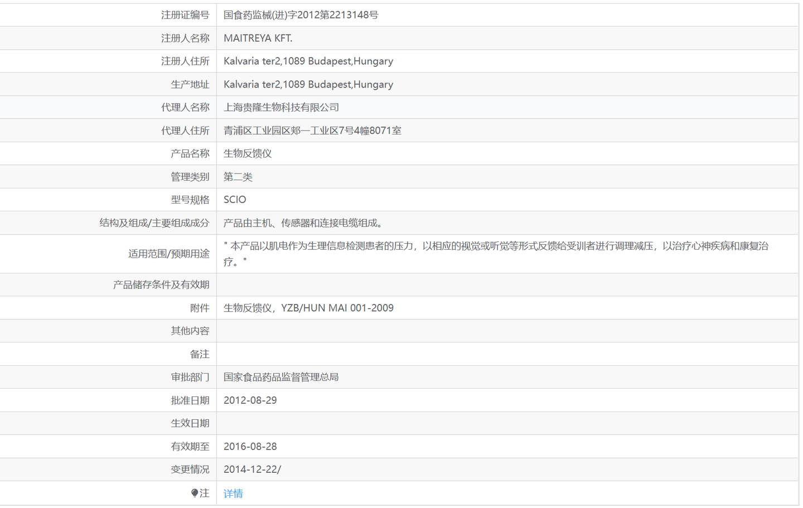Click the 注册证编号 label
This screenshot has height=508, width=803.
185,15
